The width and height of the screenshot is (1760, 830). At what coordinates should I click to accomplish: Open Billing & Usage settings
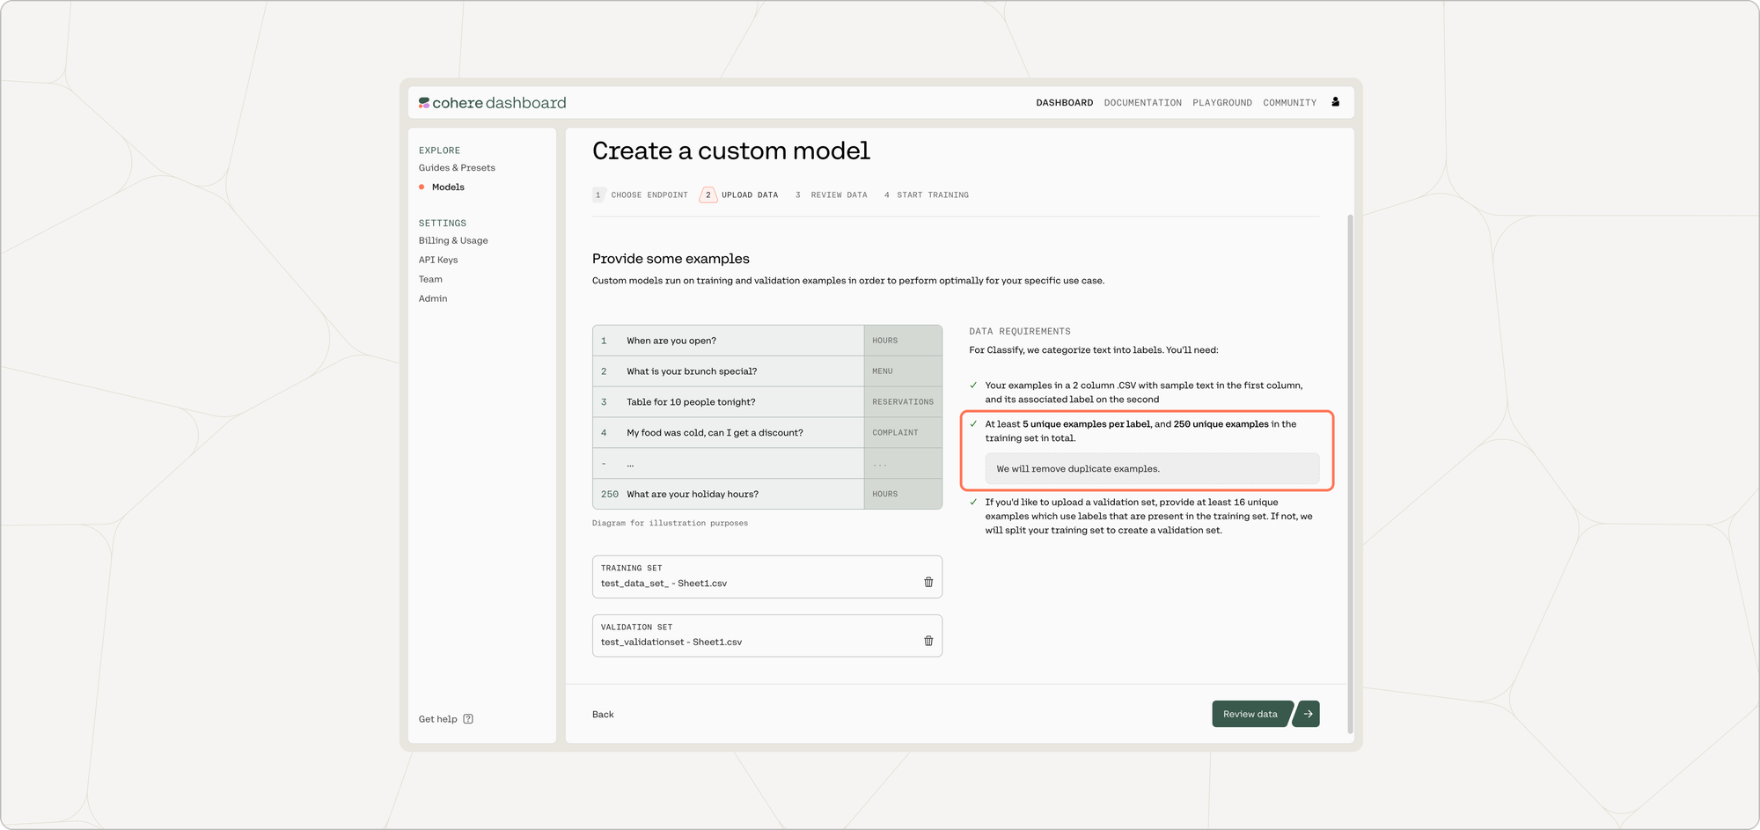(x=453, y=241)
